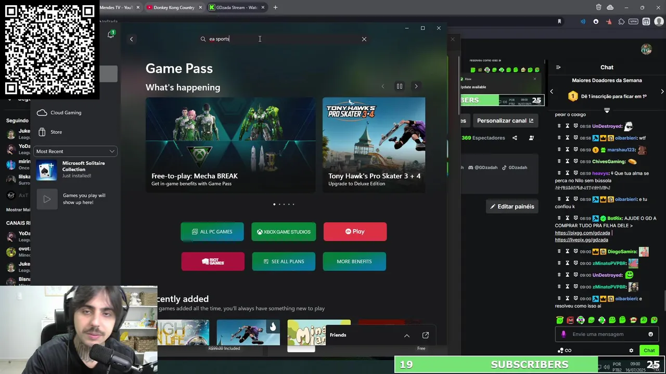The width and height of the screenshot is (666, 374).
Task: Open the browser audio playing indicator
Action: click(583, 21)
